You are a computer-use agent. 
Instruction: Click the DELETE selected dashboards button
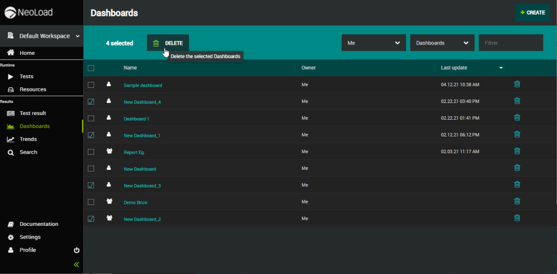coord(168,43)
